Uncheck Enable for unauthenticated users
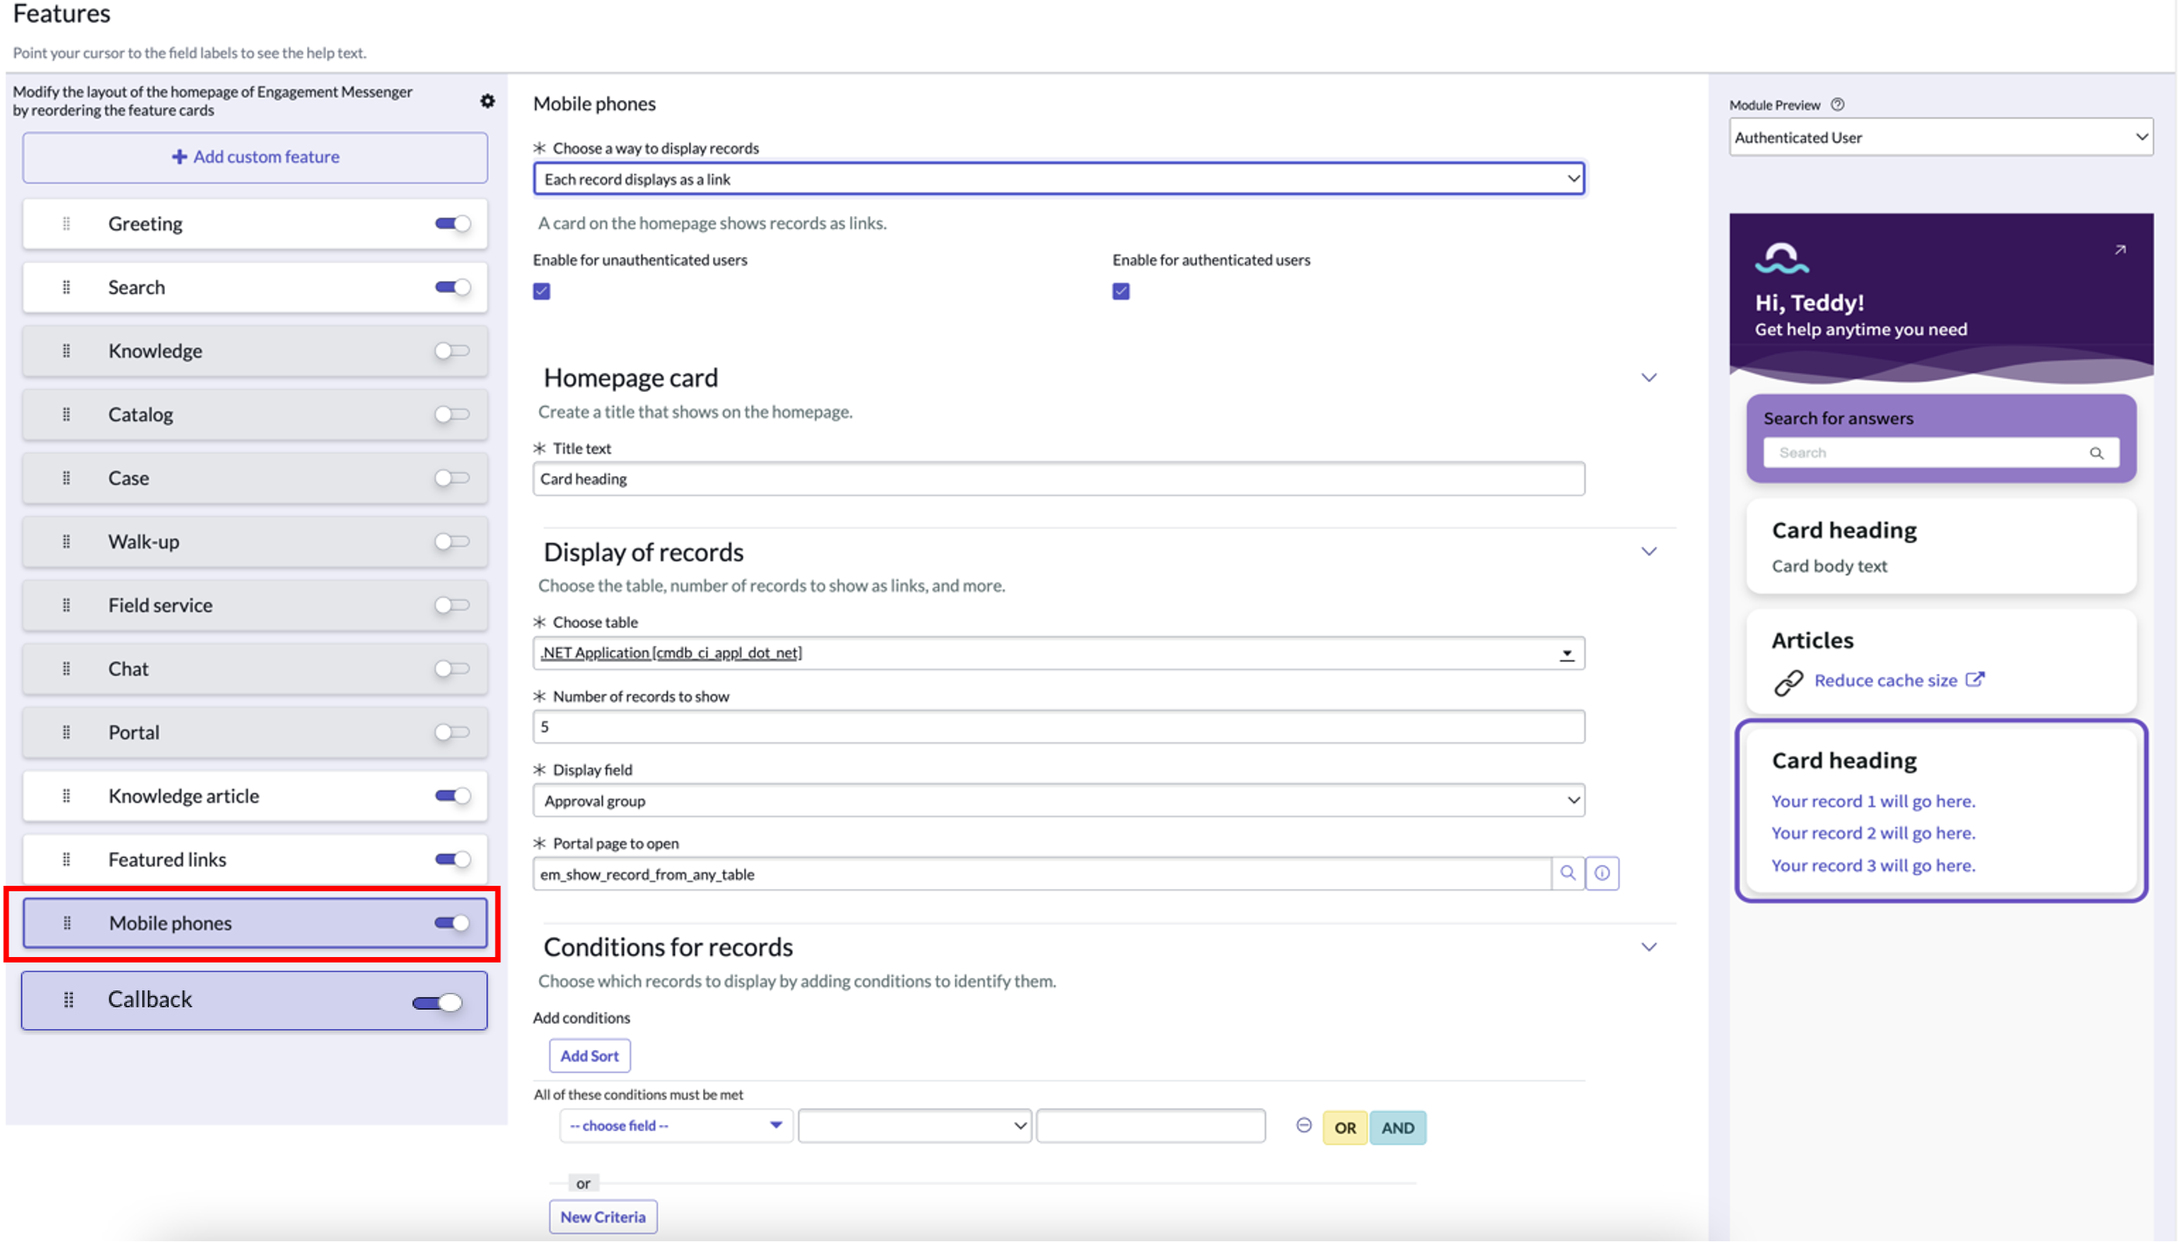The image size is (2179, 1242). pos(541,292)
